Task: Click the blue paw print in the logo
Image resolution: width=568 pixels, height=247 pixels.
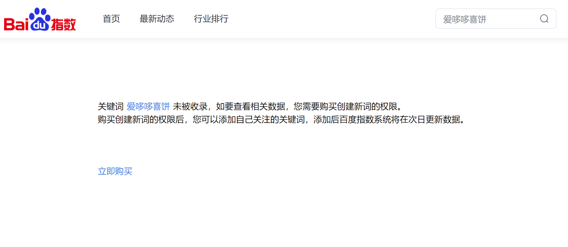Action: tap(40, 19)
